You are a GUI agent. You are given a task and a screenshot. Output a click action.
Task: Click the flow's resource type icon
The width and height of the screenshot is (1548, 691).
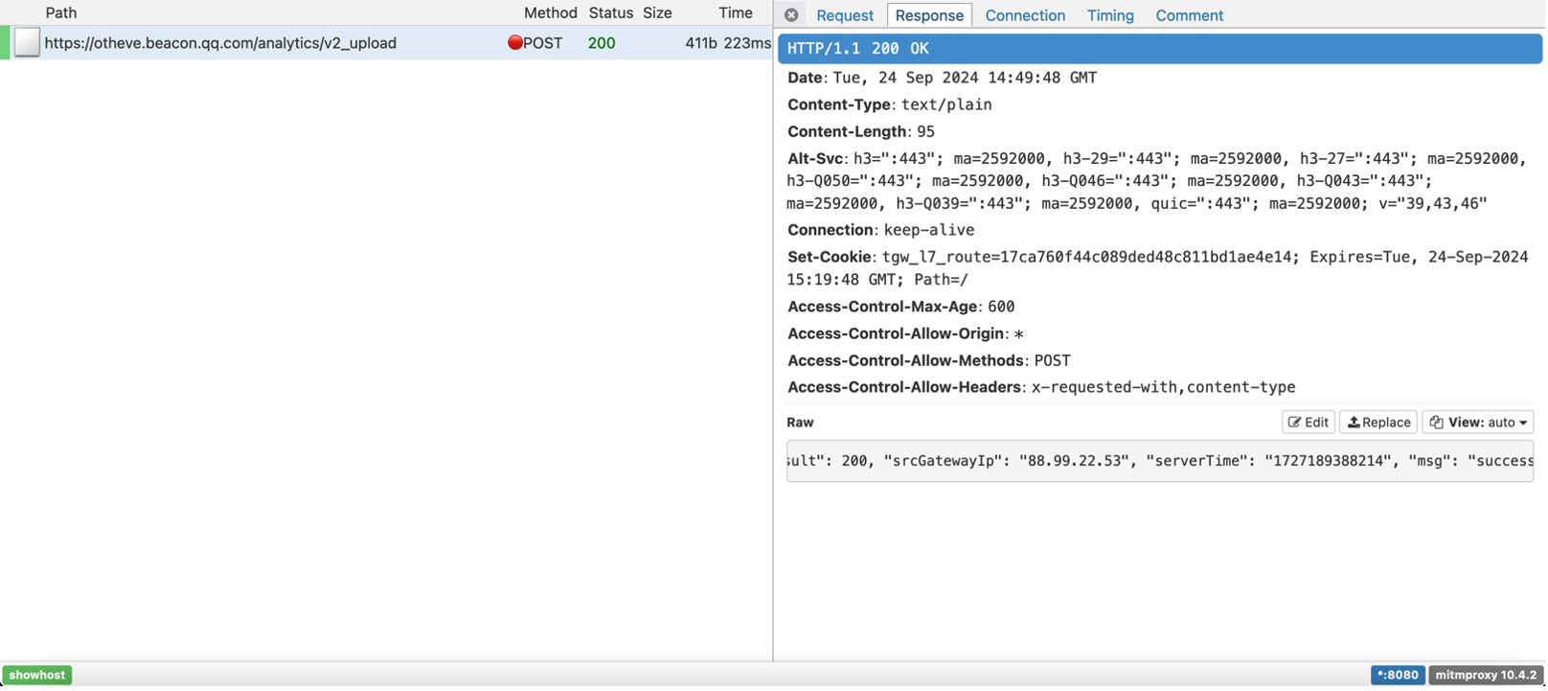(x=27, y=42)
